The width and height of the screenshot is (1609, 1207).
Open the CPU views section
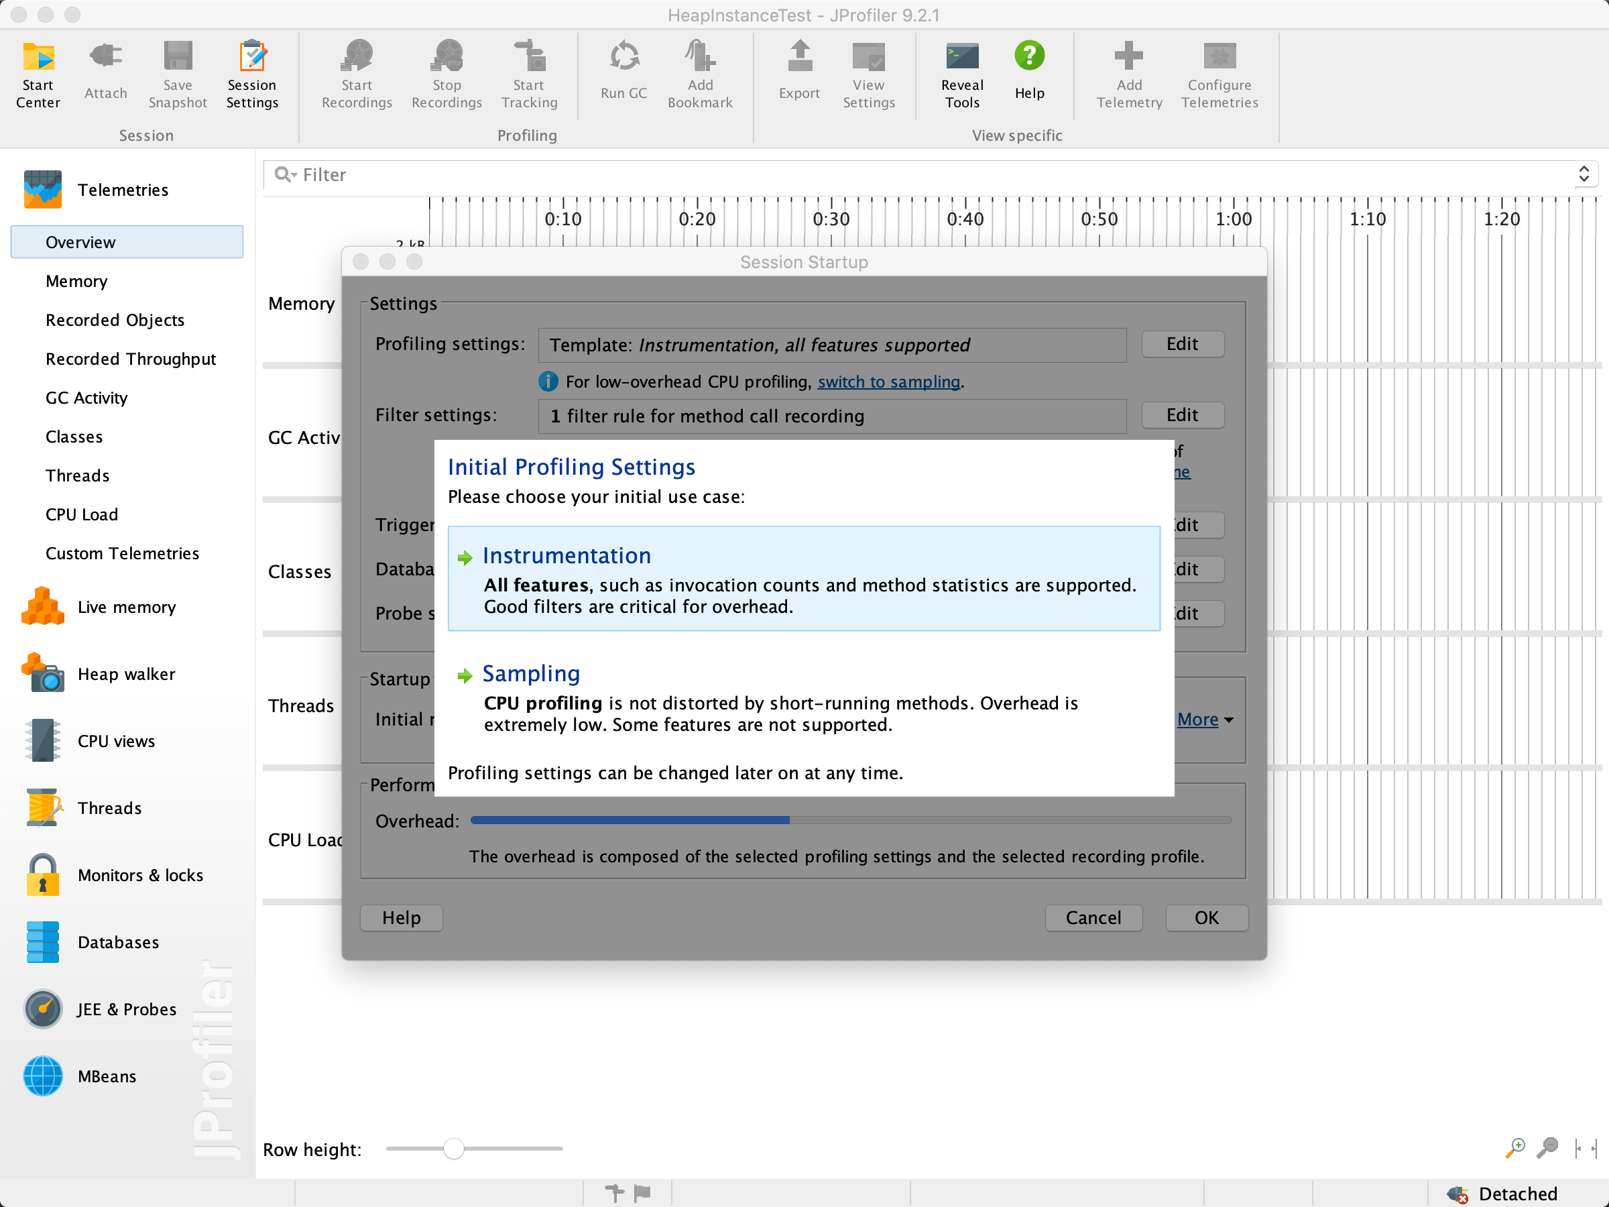coord(89,741)
